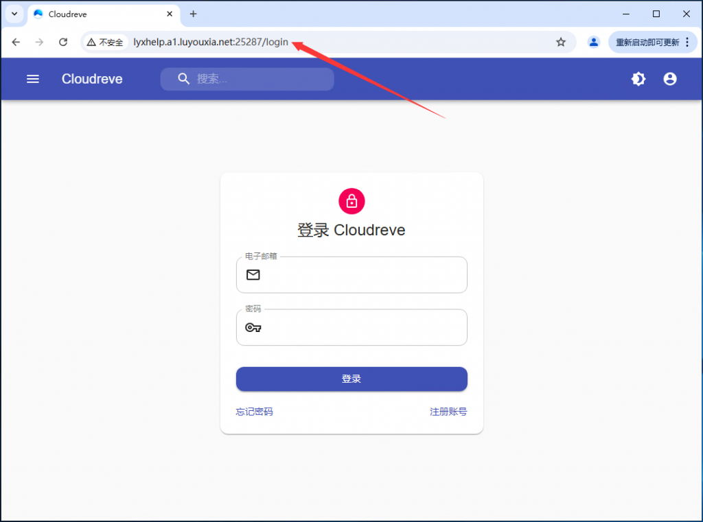Click the 登录 login button

point(351,379)
